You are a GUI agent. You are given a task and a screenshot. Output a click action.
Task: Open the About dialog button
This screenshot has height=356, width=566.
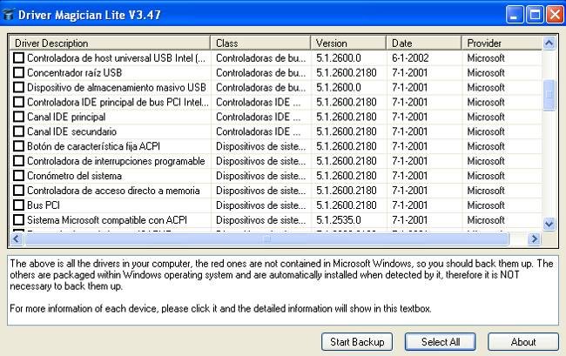coord(523,341)
